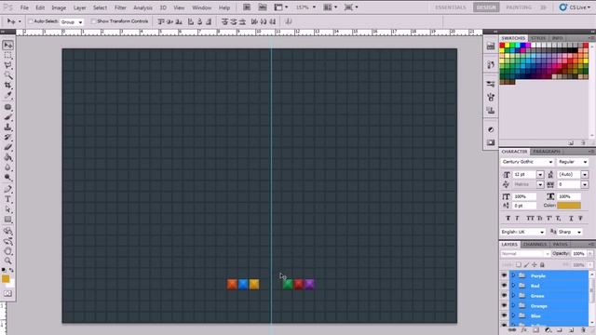The width and height of the screenshot is (596, 335).
Task: Select the Horizontal Type tool
Action: [7, 199]
